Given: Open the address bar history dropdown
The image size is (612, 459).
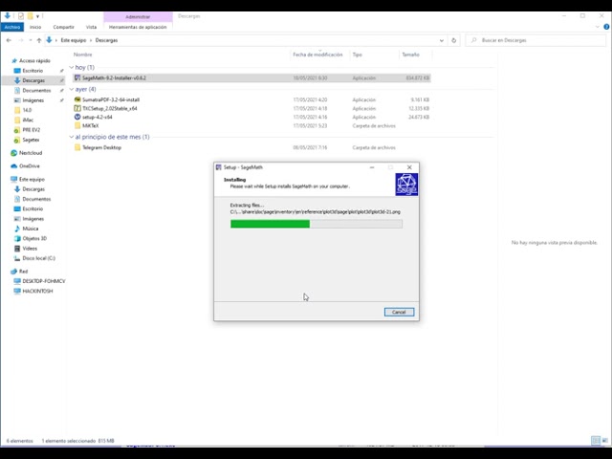Looking at the screenshot, I should tap(442, 40).
